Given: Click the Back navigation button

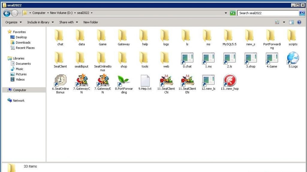Looking at the screenshot, I should point(7,13).
